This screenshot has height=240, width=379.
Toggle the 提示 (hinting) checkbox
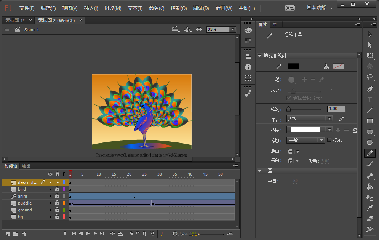(329, 140)
